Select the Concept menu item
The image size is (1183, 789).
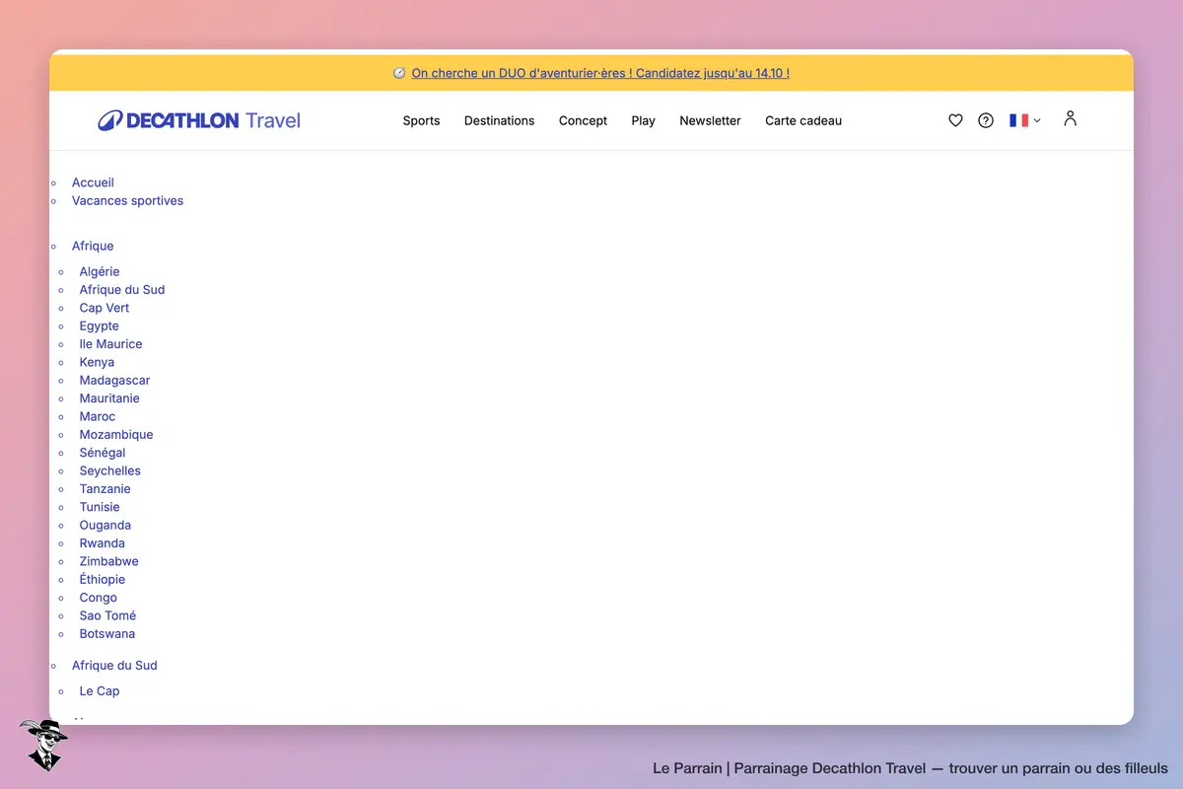(x=583, y=120)
